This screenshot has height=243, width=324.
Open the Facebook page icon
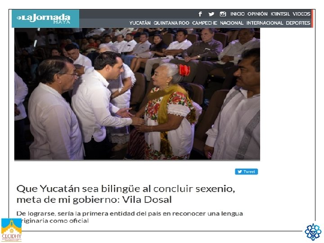click(x=200, y=14)
